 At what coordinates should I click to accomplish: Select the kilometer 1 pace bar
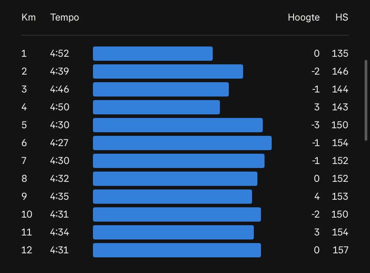click(x=153, y=54)
